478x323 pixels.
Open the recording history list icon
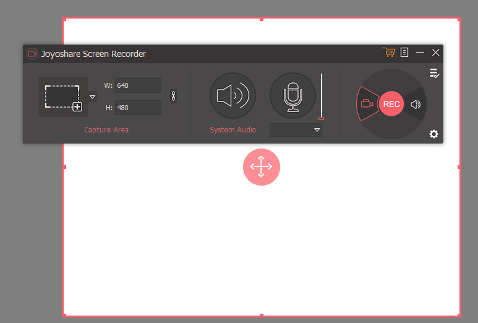click(x=434, y=73)
